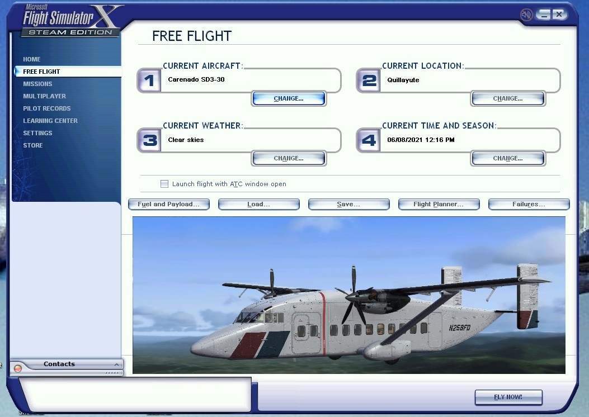589x417 pixels.
Task: Click the Contacts panel title bar
Action: tap(66, 364)
